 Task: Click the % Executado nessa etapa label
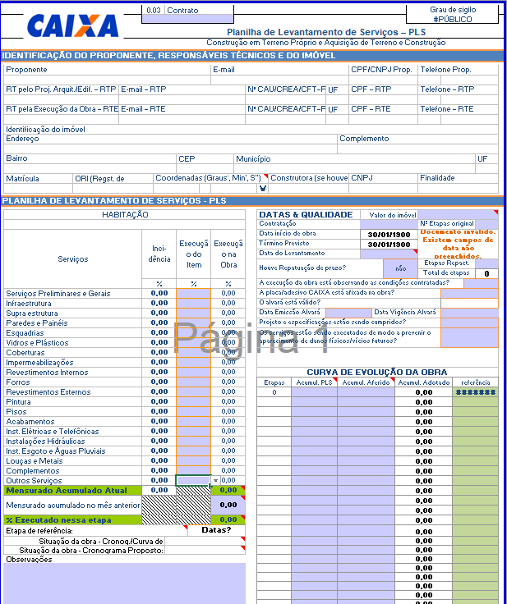coord(72,520)
